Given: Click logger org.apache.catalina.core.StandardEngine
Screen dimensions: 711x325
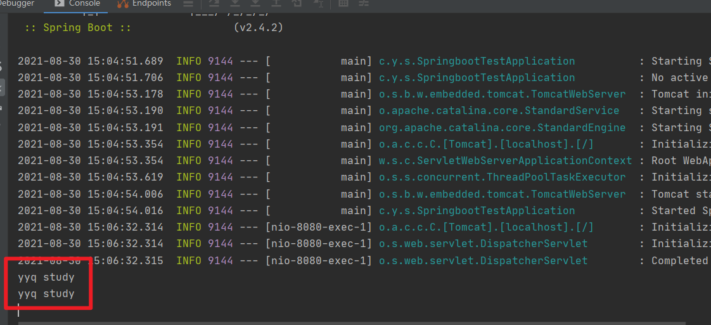Looking at the screenshot, I should (503, 128).
